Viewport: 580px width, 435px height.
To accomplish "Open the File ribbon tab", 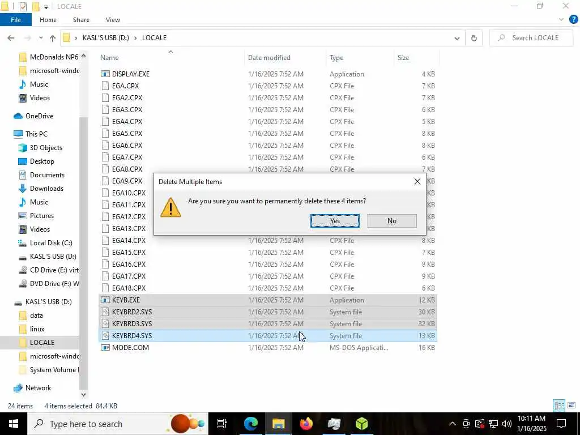I will point(15,20).
